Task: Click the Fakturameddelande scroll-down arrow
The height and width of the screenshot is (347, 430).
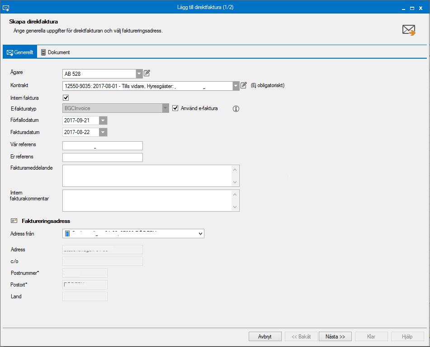Action: (235, 182)
